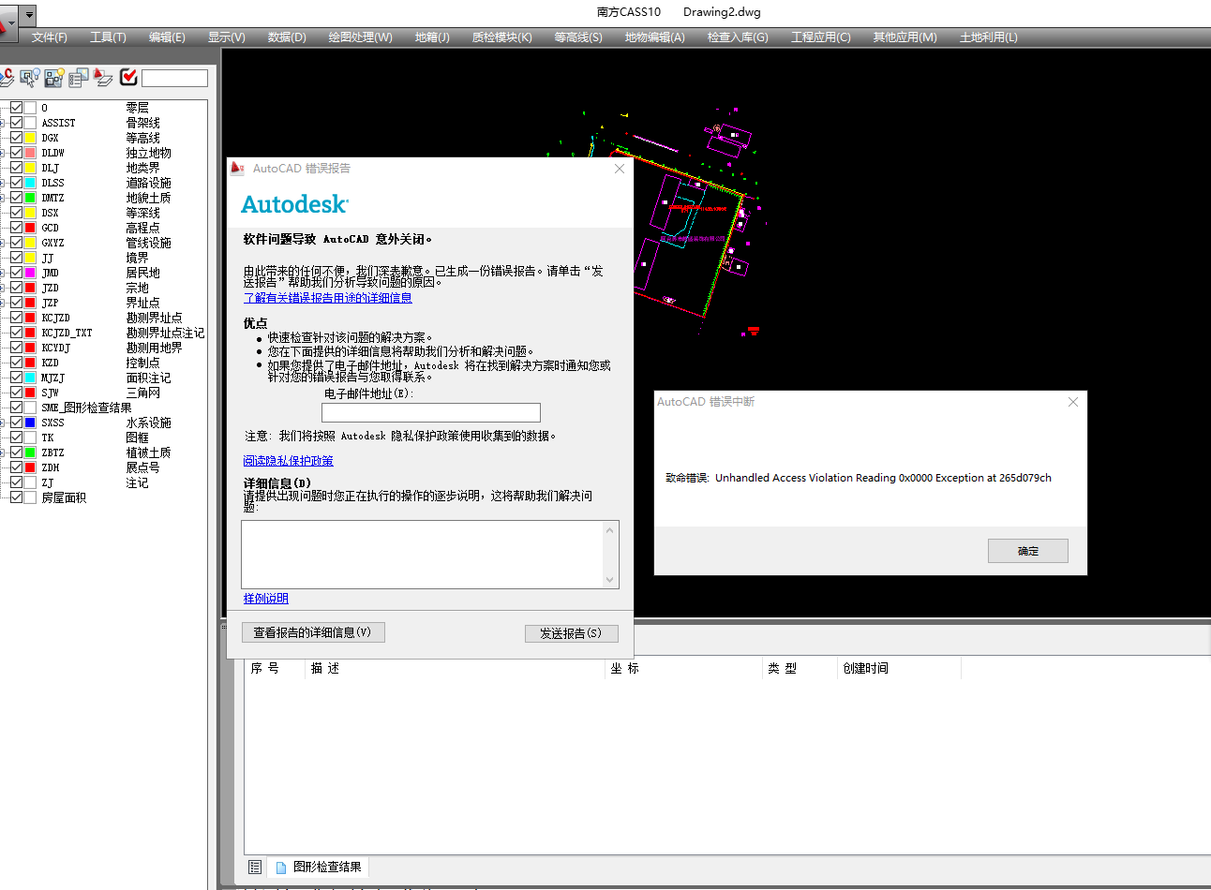
Task: Close the AutoCAD 错误报告 dialog
Action: [x=619, y=169]
